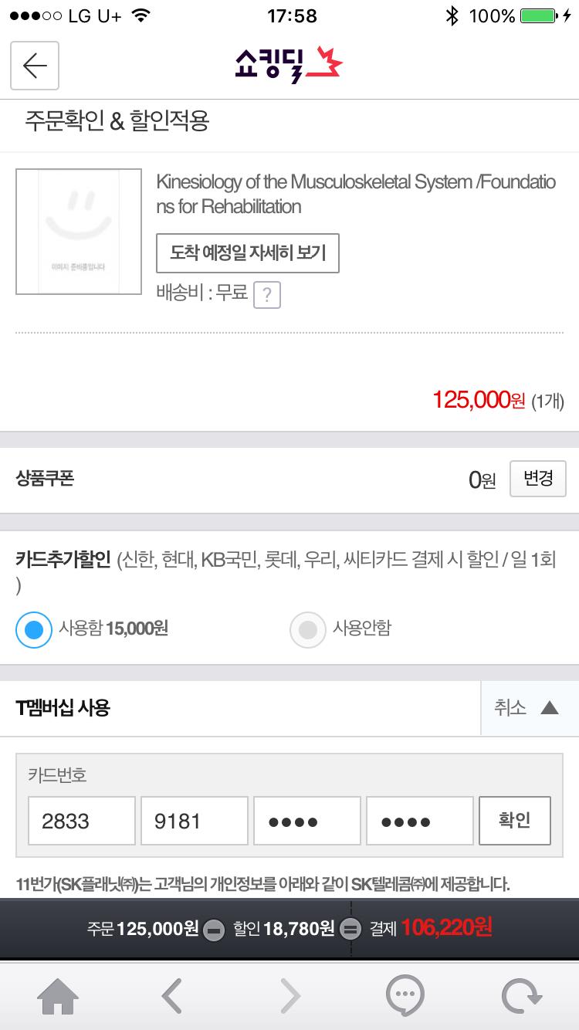Click the black triangle next to 취소
Viewport: 579px width, 1030px height.
(550, 708)
